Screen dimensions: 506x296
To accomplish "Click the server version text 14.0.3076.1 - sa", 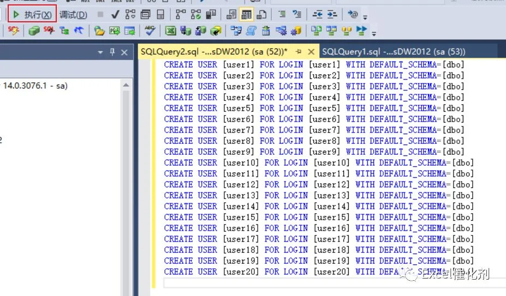I will tap(35, 86).
